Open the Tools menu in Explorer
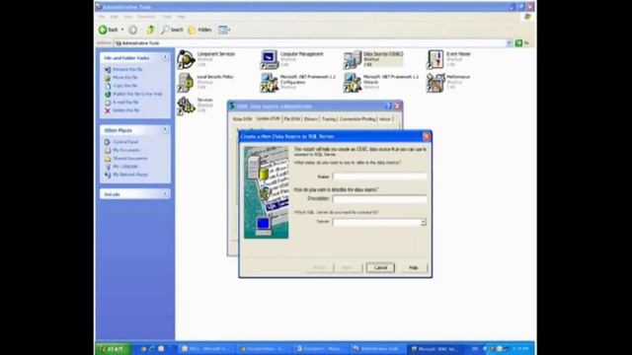 167,17
